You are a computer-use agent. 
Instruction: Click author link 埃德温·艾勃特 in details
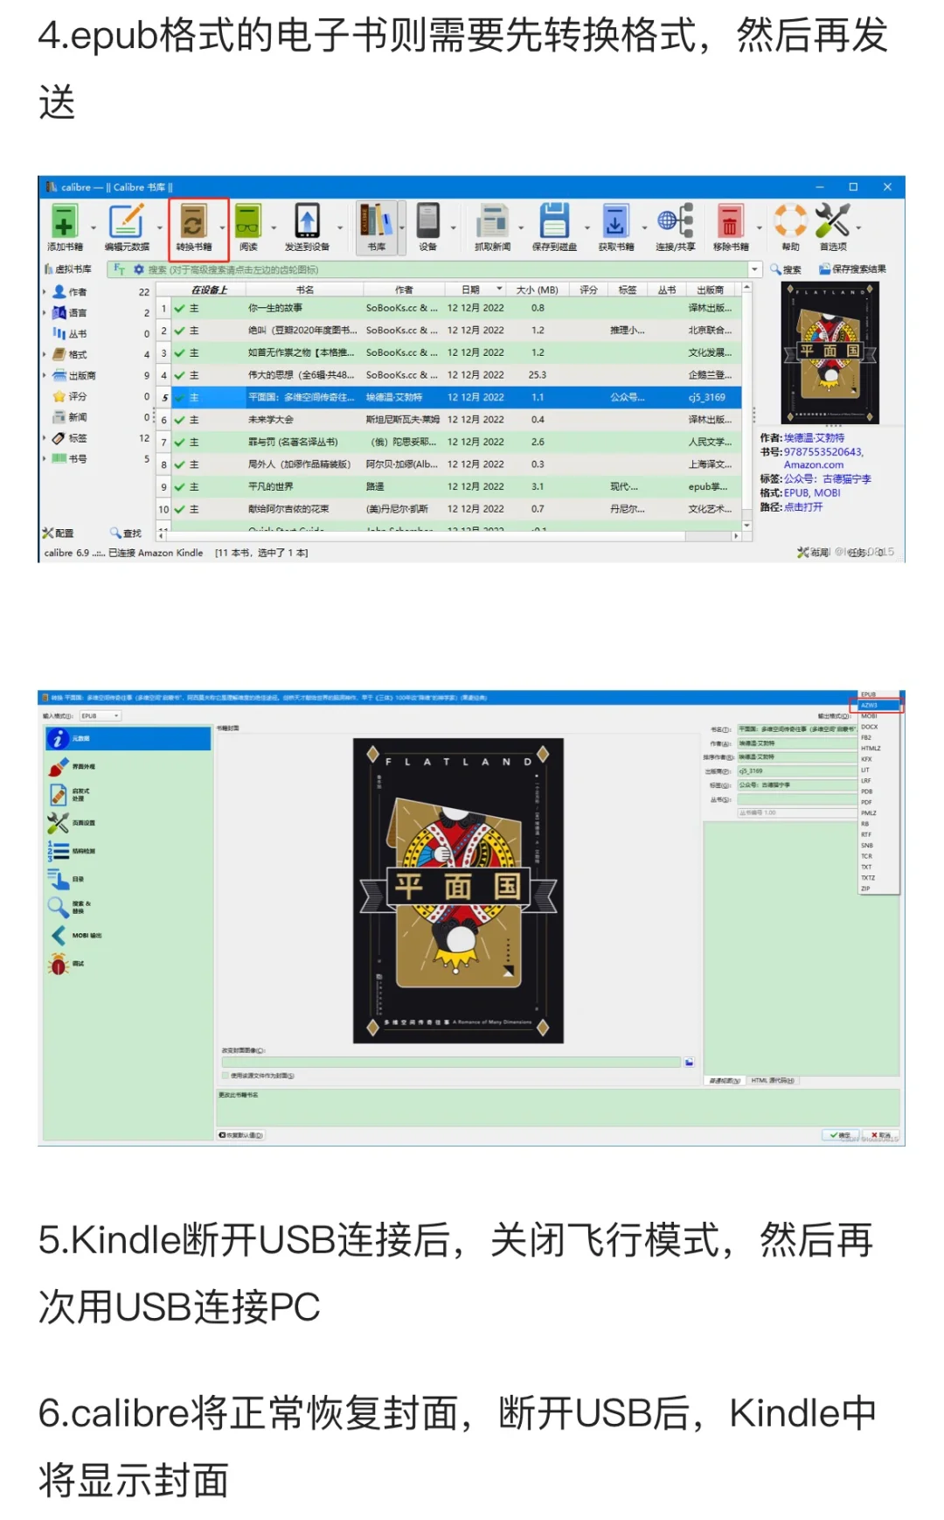pyautogui.click(x=814, y=438)
